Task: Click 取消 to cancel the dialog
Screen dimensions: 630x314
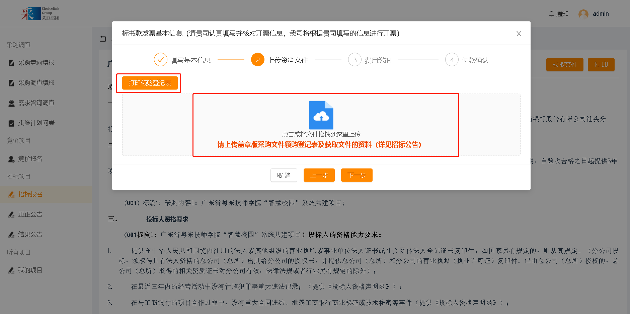Action: pyautogui.click(x=284, y=175)
